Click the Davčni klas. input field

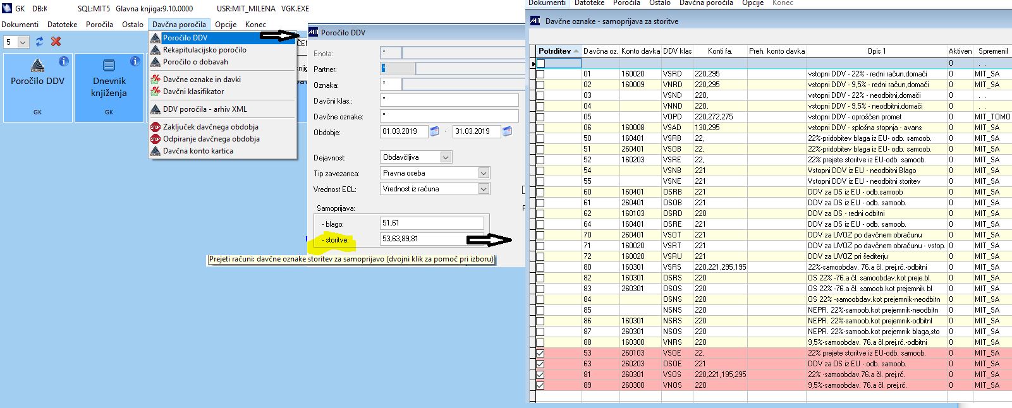coord(449,100)
